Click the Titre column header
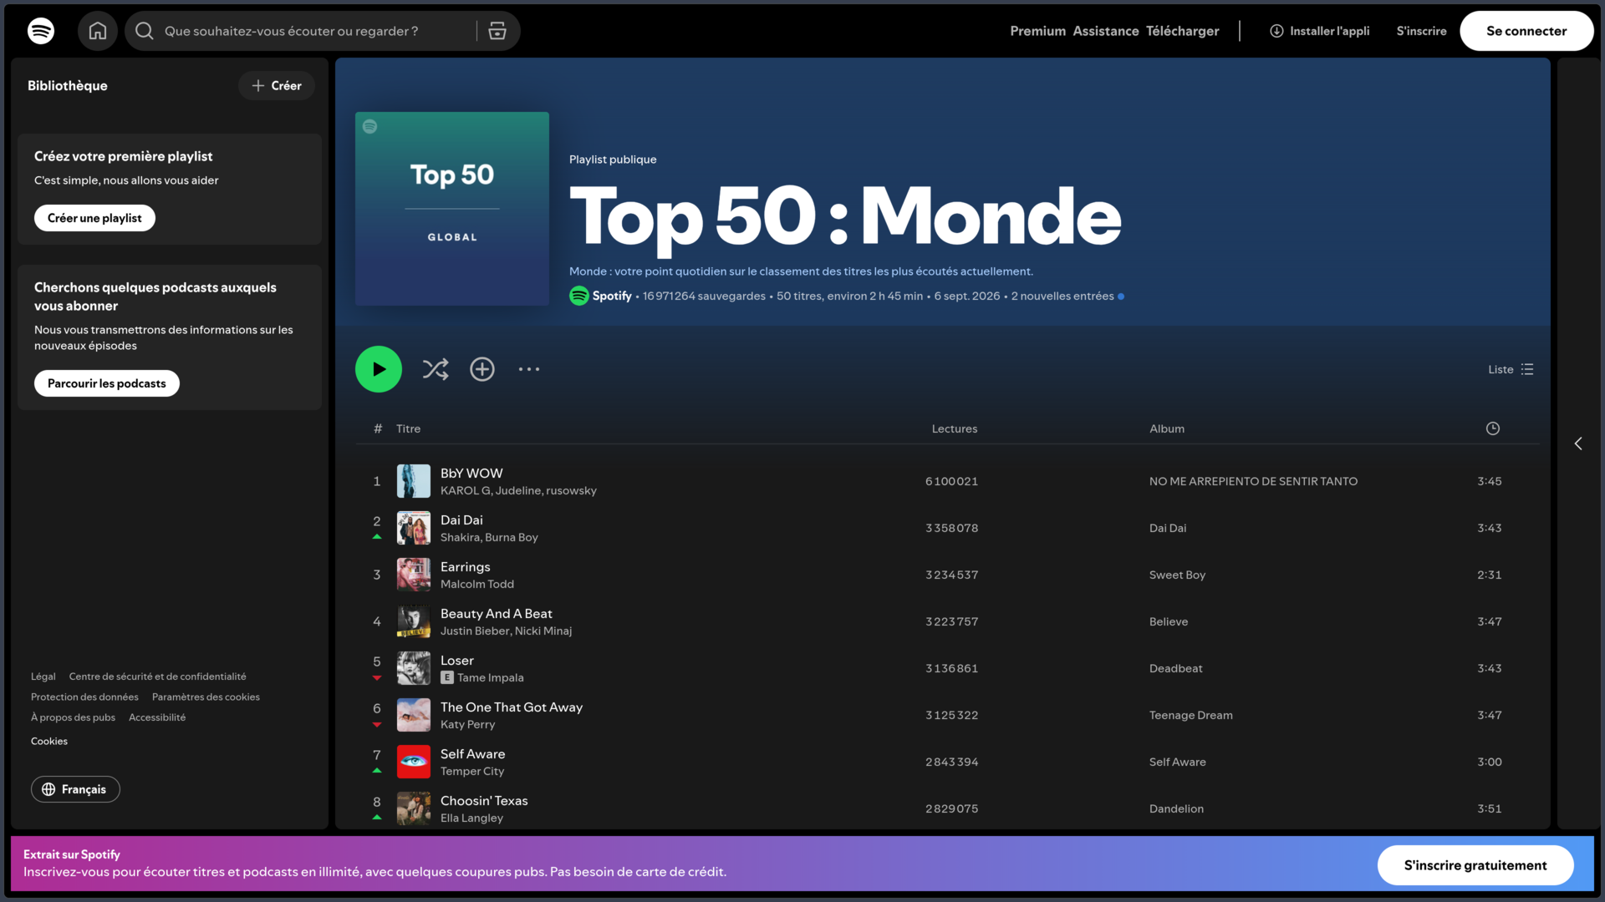This screenshot has height=902, width=1605. [x=408, y=428]
